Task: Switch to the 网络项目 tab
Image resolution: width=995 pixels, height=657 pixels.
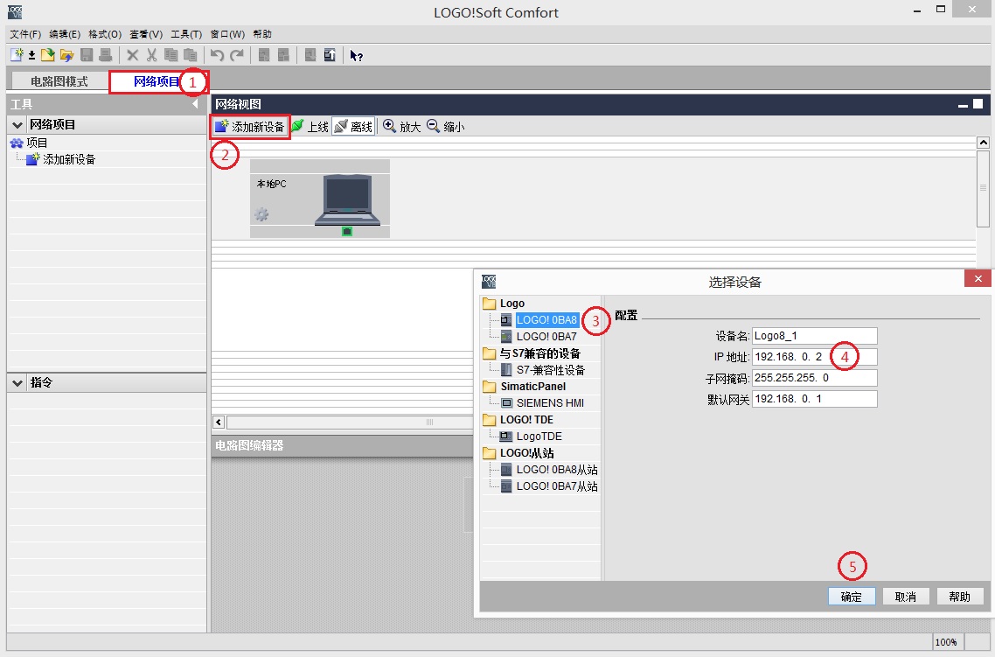Action: pos(157,81)
